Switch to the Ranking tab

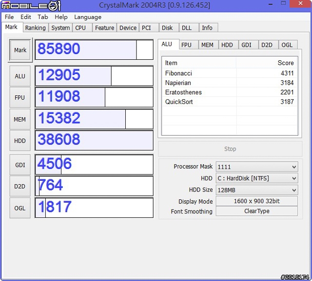click(36, 28)
